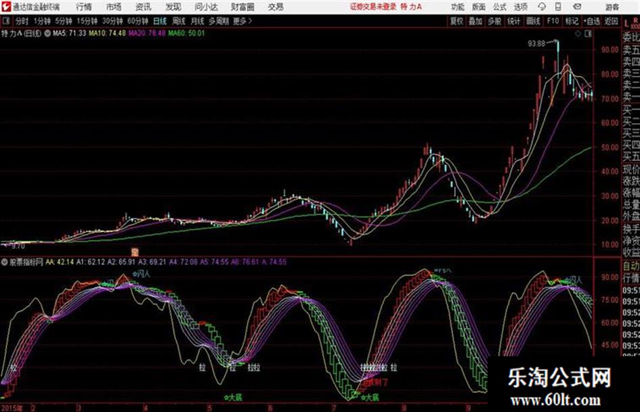The image size is (640, 412).
Task: Switch to the 1分钟 period tab
Action: click(42, 21)
